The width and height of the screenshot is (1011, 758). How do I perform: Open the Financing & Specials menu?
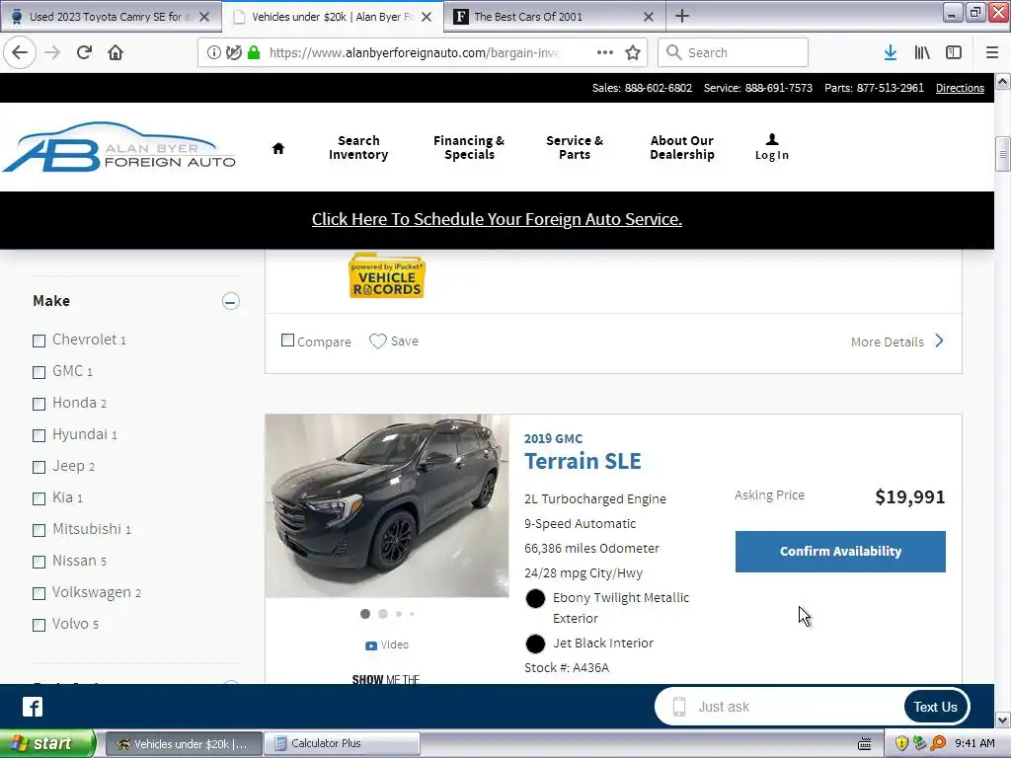[x=469, y=148]
